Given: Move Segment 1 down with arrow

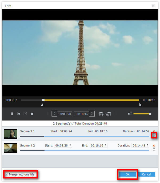Looking at the screenshot, I should pyautogui.click(x=154, y=136).
